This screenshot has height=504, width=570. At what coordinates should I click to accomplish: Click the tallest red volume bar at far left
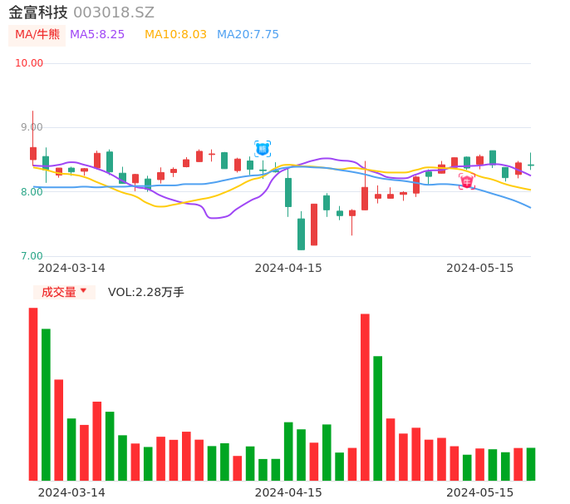pyautogui.click(x=33, y=394)
